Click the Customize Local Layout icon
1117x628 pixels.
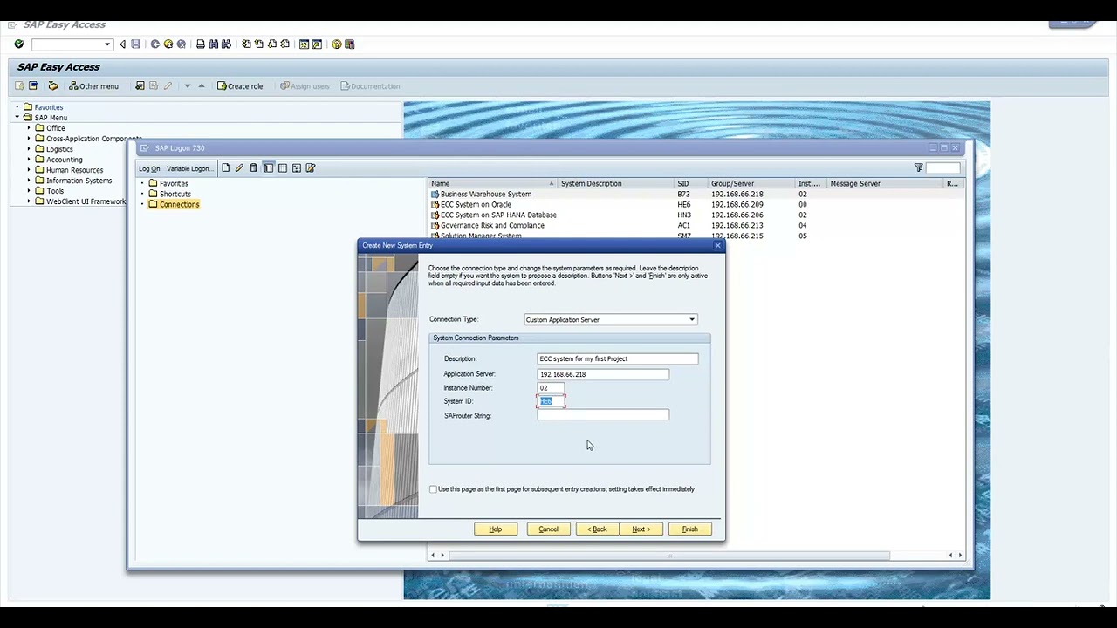349,44
